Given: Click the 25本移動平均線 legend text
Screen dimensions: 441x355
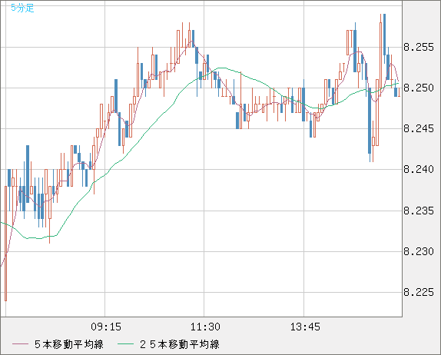Looking at the screenshot, I should pos(180,344).
